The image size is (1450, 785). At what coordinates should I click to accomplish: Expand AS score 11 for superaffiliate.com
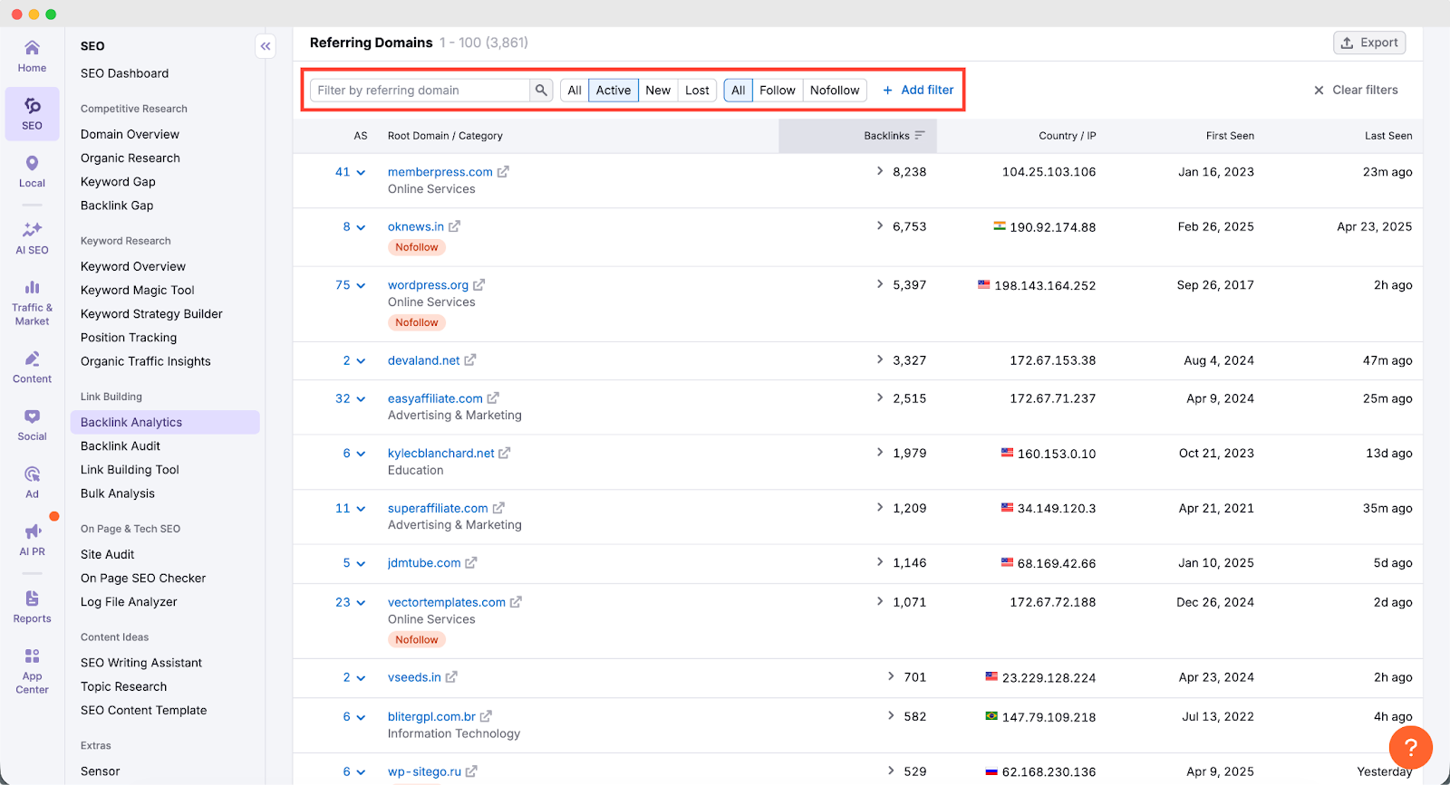350,509
